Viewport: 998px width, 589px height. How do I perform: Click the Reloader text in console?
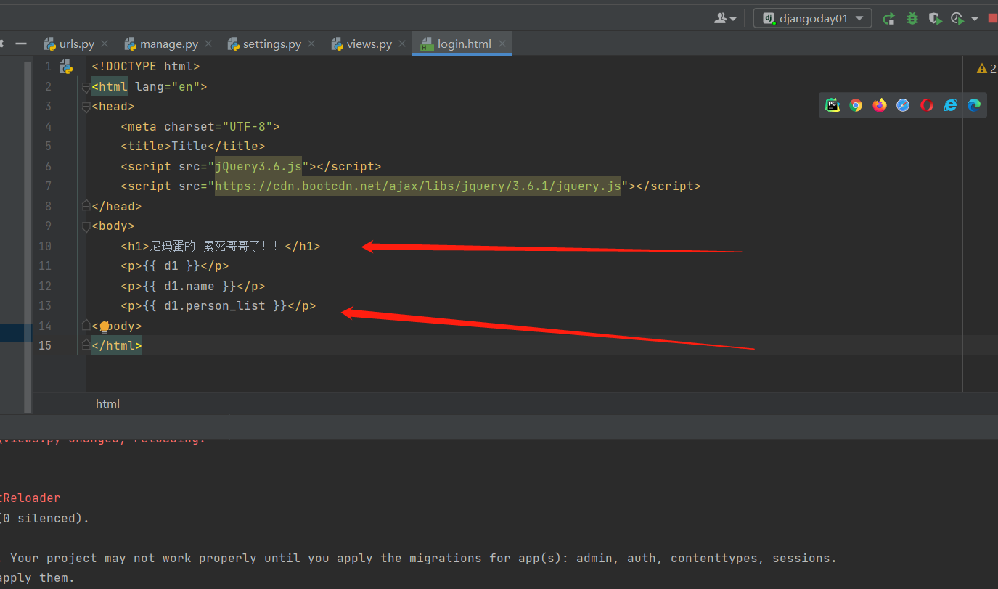point(32,498)
